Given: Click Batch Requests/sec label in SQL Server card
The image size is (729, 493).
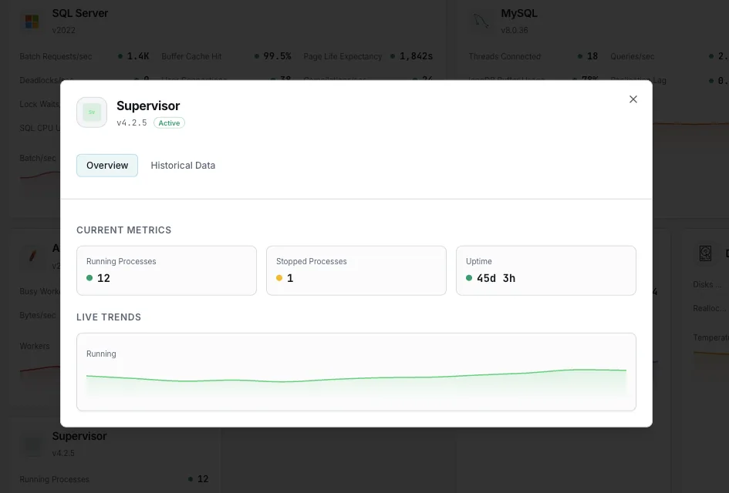Looking at the screenshot, I should [x=56, y=57].
